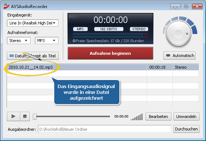Click the recording timer 00:00:00
The width and height of the screenshot is (206, 141).
point(111,20)
